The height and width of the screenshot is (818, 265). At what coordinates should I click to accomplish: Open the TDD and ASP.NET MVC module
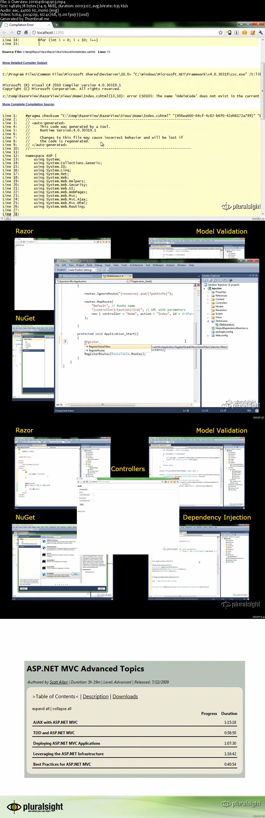54,733
